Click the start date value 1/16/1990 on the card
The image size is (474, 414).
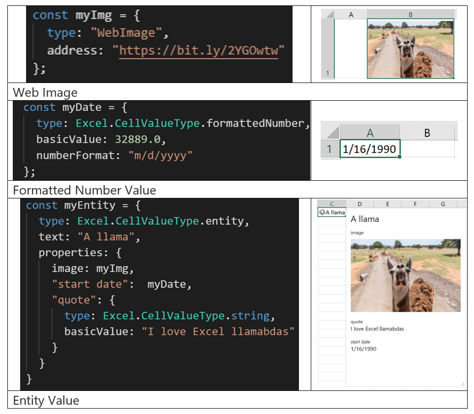pos(364,349)
